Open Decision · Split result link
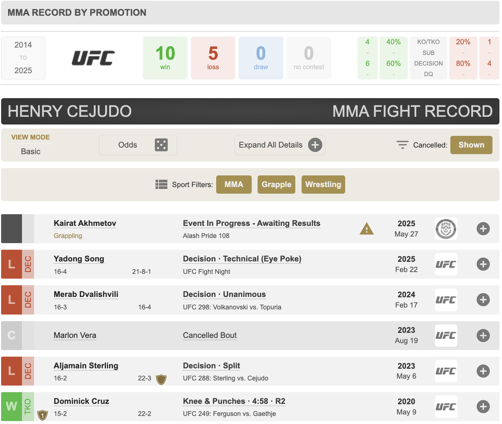Screen dimensions: 502x424 (211, 366)
